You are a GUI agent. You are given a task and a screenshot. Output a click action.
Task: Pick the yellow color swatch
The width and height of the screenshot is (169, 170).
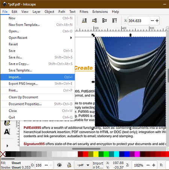point(96,154)
